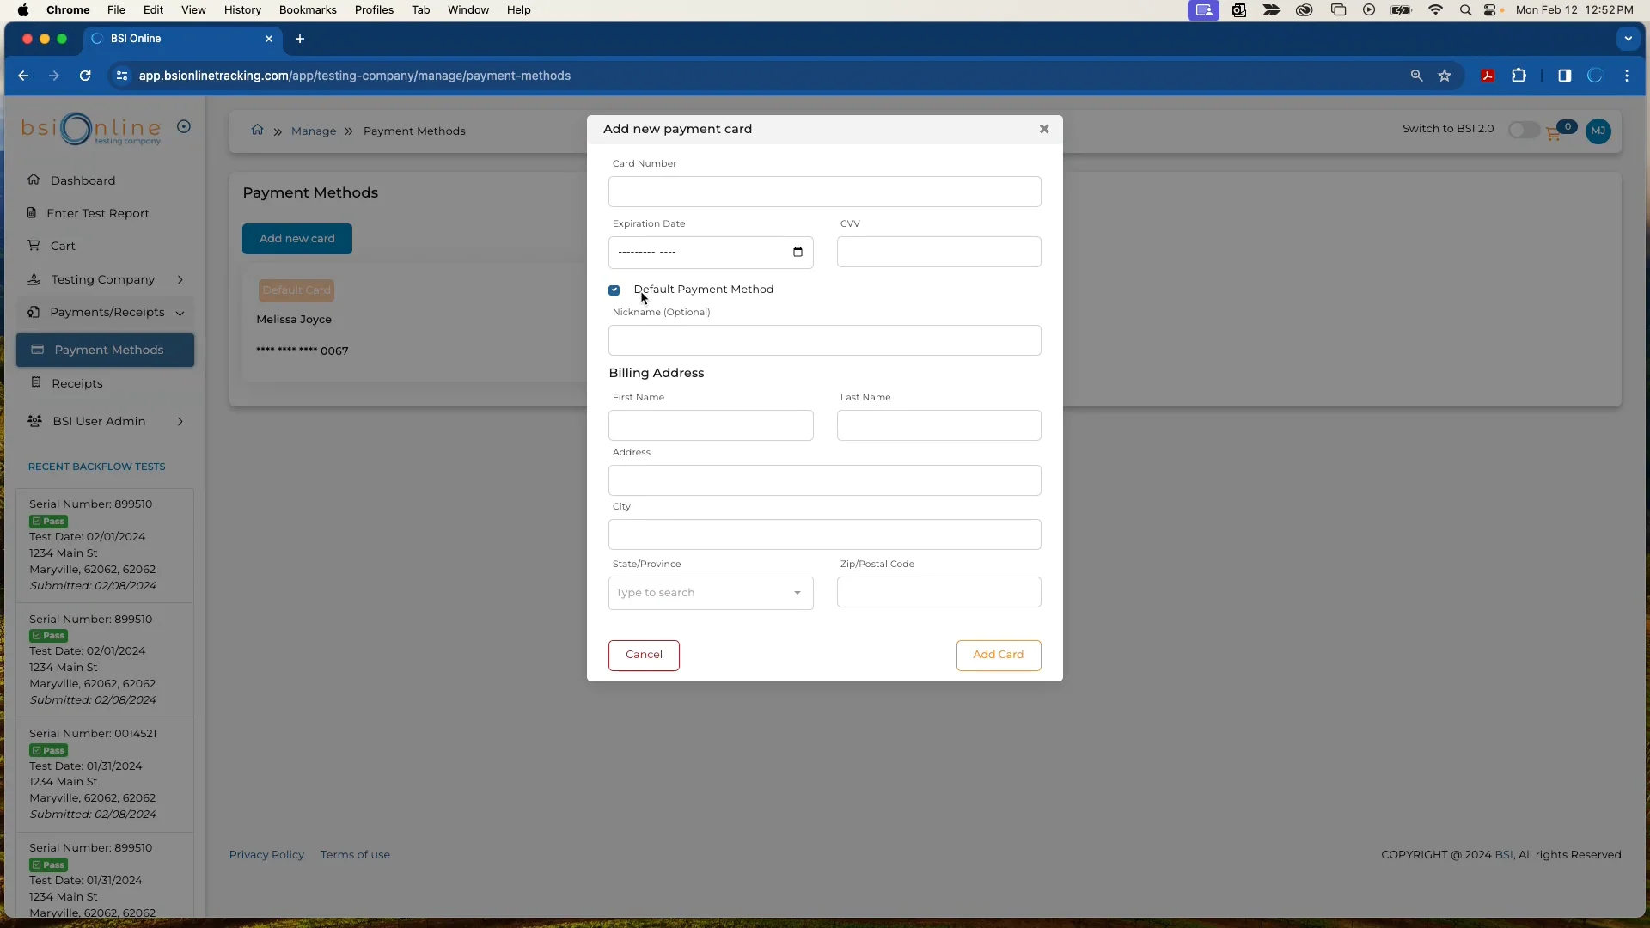1650x928 pixels.
Task: Click the Card Number input field
Action: click(x=823, y=191)
